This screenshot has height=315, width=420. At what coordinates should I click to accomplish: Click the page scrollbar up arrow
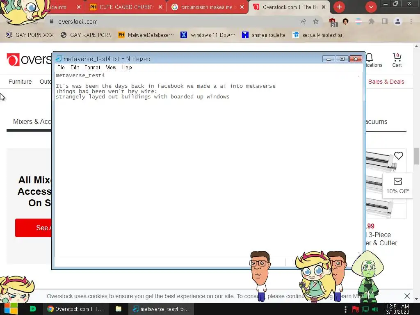tap(417, 46)
